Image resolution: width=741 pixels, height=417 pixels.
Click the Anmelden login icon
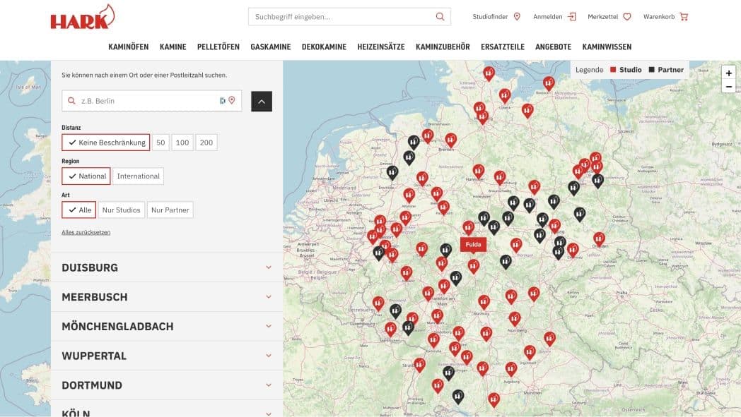tap(572, 16)
